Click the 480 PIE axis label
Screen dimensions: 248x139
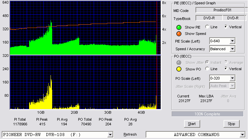(5, 16)
